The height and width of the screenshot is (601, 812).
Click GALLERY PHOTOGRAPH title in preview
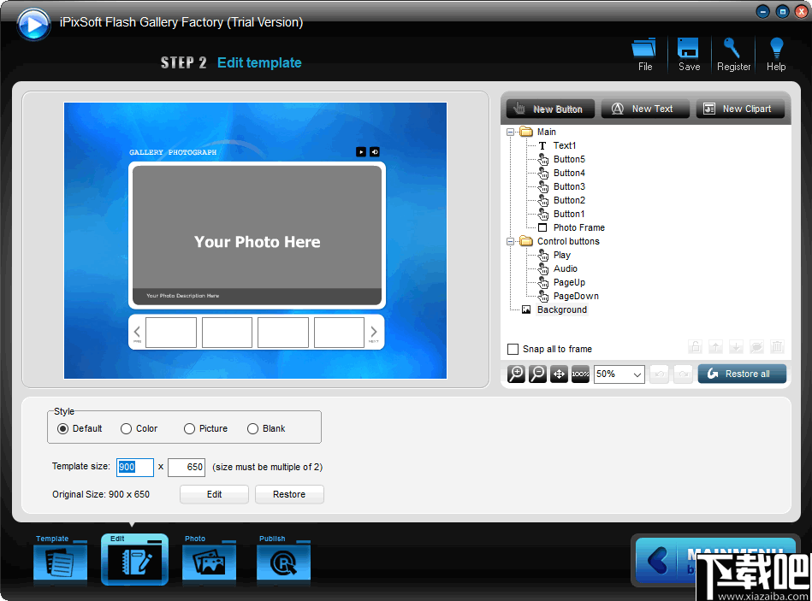tap(173, 152)
